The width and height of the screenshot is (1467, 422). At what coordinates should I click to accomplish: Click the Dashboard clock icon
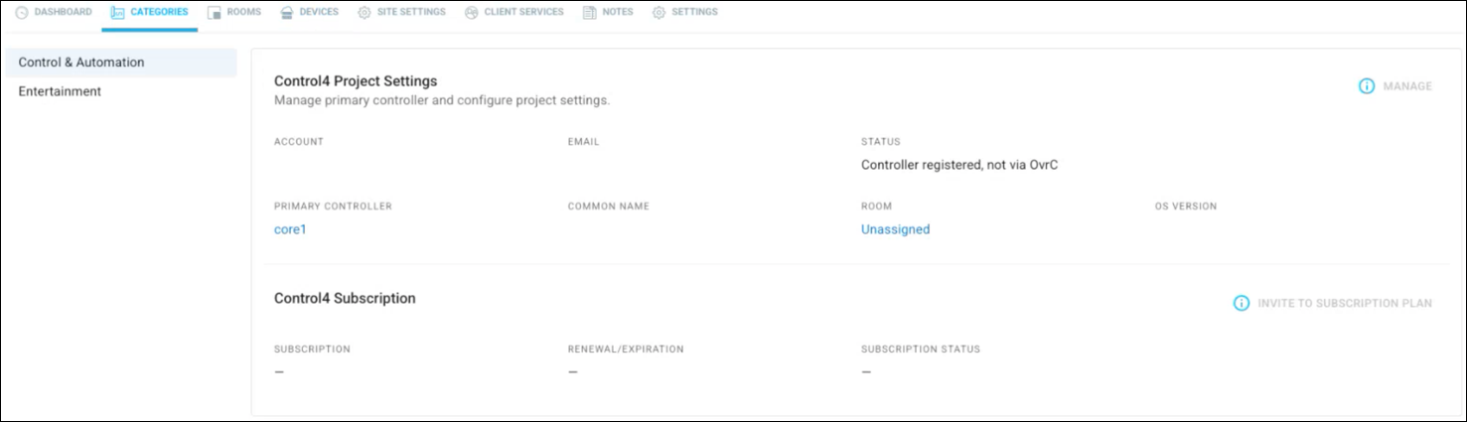pos(22,13)
